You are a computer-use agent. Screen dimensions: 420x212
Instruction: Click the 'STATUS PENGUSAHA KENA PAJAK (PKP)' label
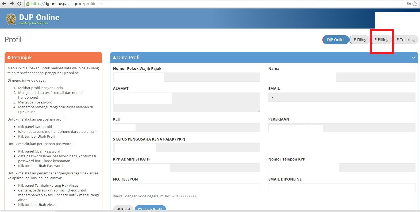149,139
